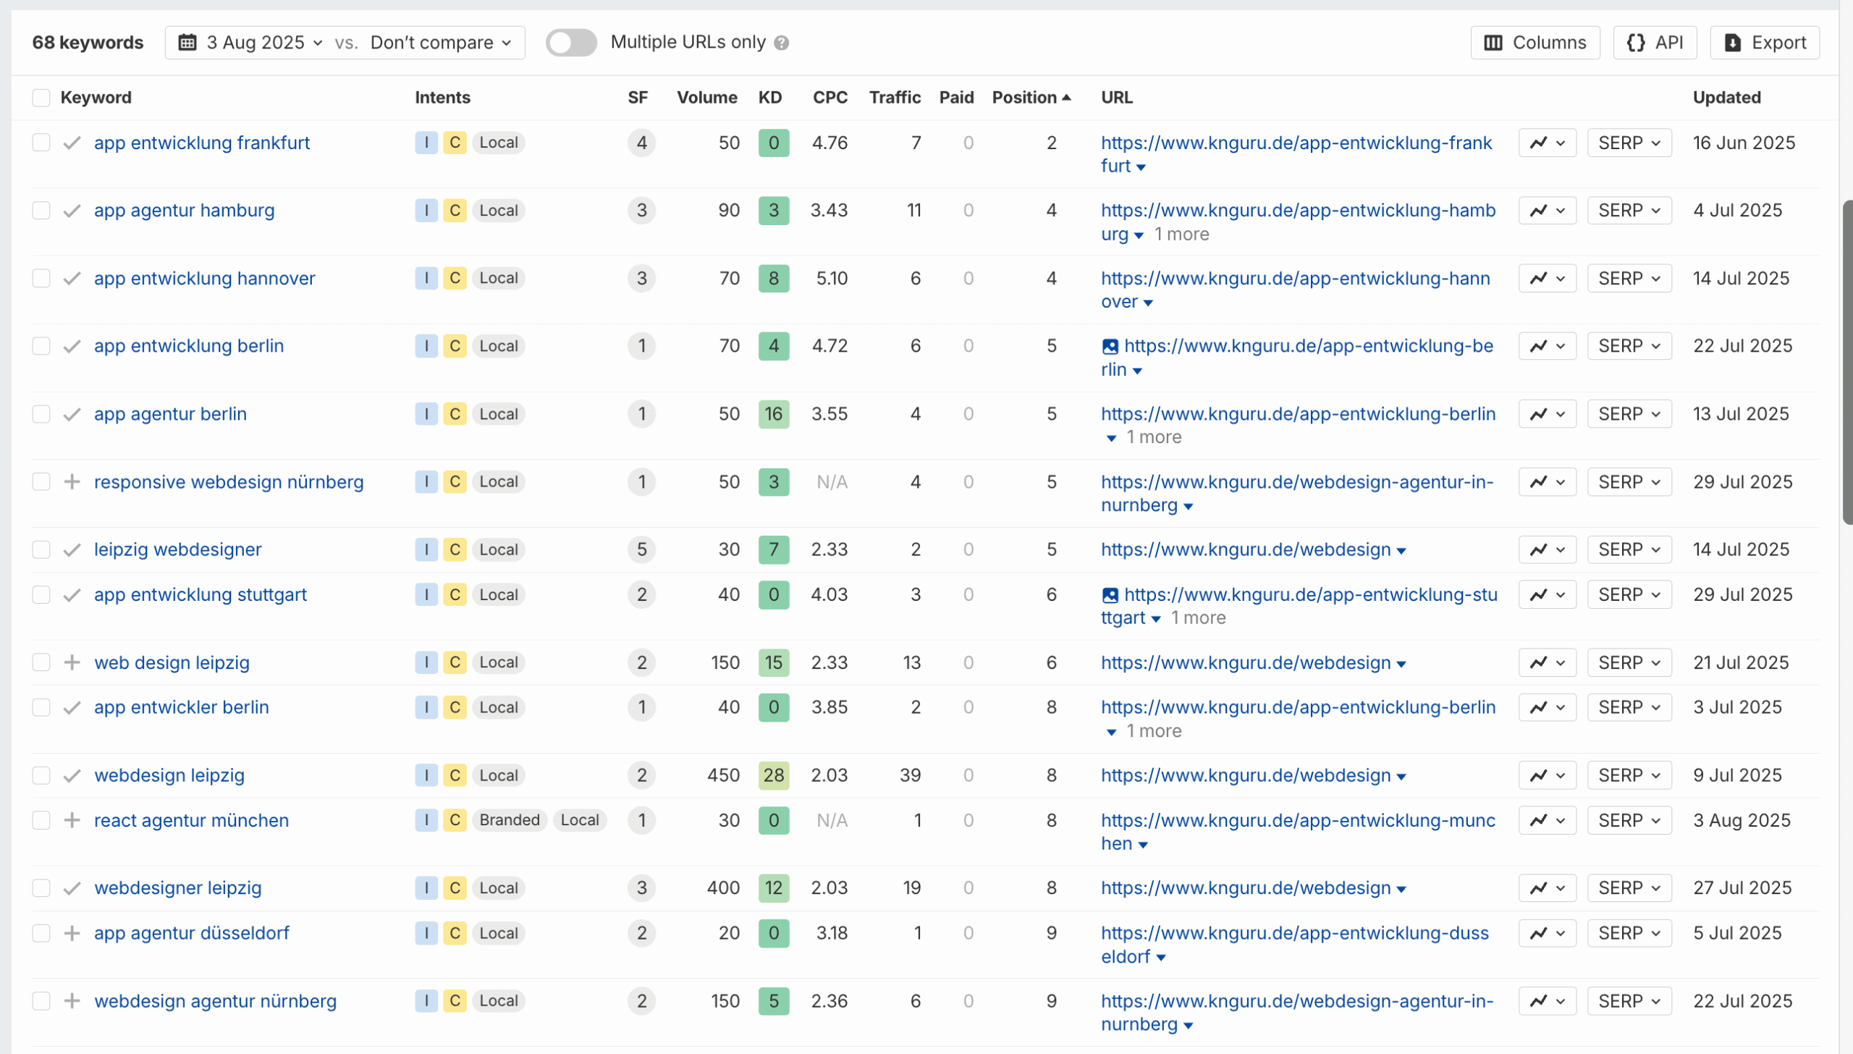Image resolution: width=1853 pixels, height=1054 pixels.
Task: Open the API panel
Action: (1655, 42)
